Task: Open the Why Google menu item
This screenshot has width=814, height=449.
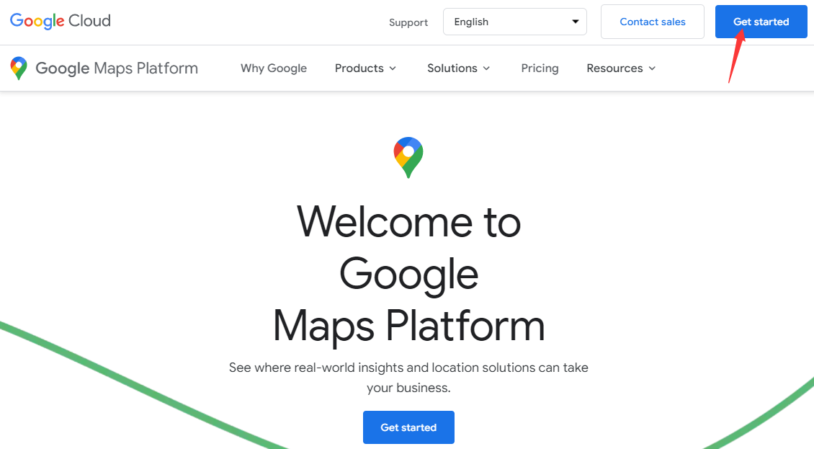Action: tap(274, 68)
